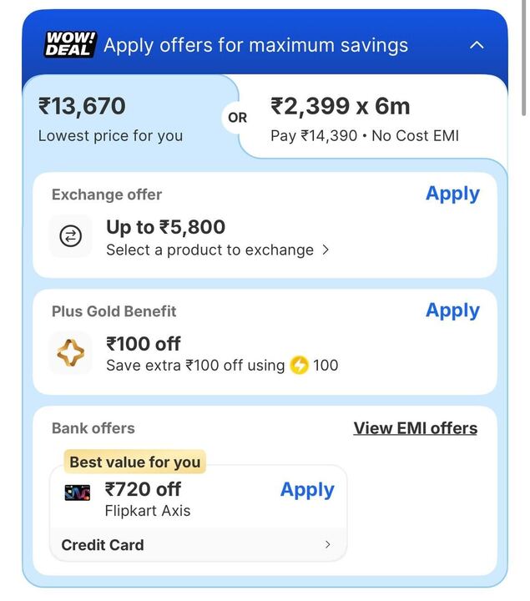Image resolution: width=530 pixels, height=601 pixels.
Task: Click the Plus Gold star icon
Action: (x=71, y=354)
